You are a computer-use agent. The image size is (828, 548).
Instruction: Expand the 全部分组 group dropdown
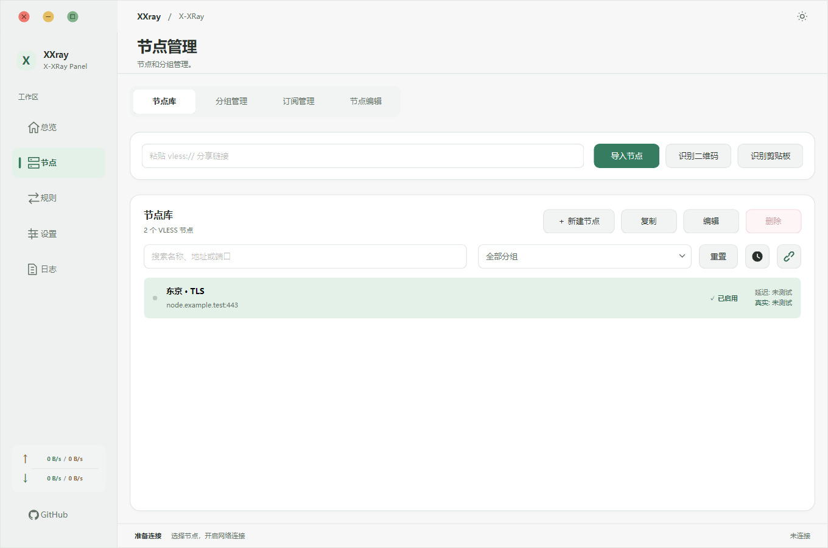(x=584, y=256)
